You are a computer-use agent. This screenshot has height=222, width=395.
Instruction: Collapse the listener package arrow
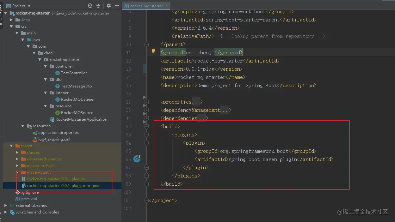[46, 93]
